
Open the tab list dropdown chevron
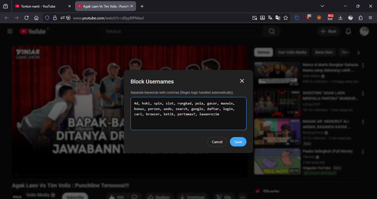tap(322, 6)
